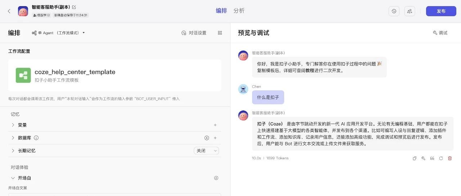Open the collaboration people icon
Screen dimensions: 461x196
(x=410, y=11)
